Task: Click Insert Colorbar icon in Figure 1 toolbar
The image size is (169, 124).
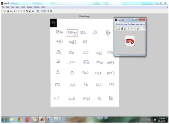Action: pos(41,11)
